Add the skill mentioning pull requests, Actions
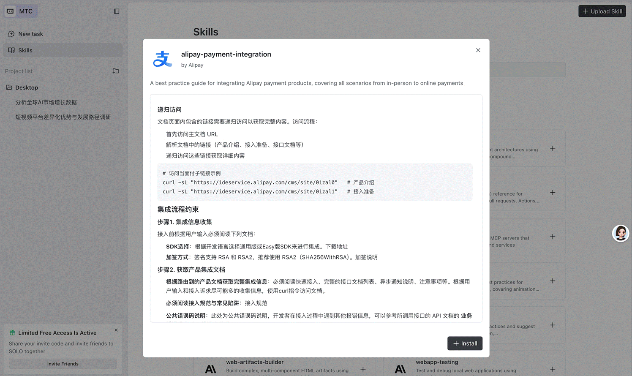 [553, 193]
